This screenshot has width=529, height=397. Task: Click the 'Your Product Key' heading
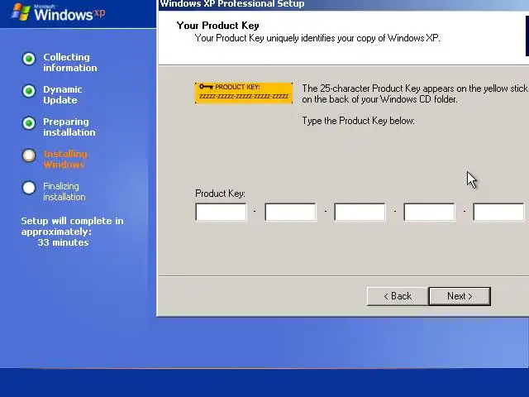pos(217,26)
